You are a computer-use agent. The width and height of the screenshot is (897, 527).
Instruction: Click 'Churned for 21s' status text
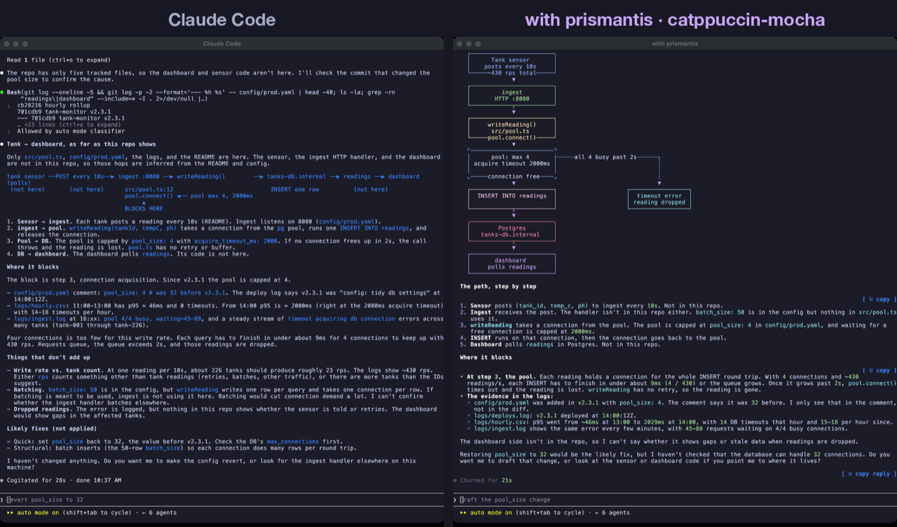pyautogui.click(x=484, y=480)
